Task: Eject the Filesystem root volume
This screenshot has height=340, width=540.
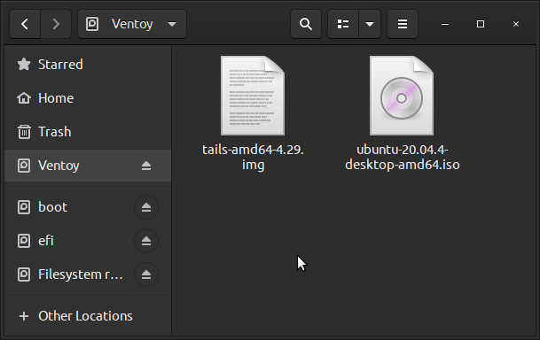Action: click(146, 274)
